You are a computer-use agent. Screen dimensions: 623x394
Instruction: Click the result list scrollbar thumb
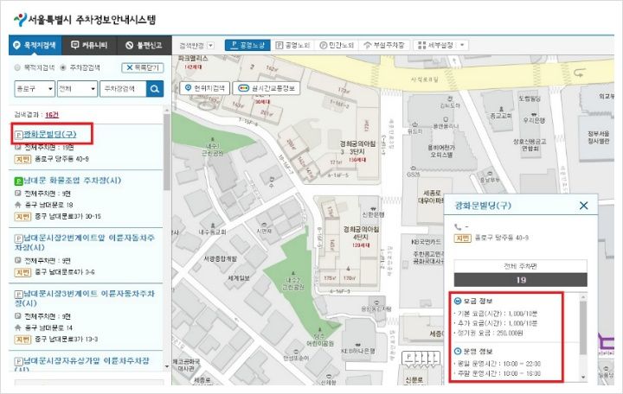pyautogui.click(x=167, y=153)
